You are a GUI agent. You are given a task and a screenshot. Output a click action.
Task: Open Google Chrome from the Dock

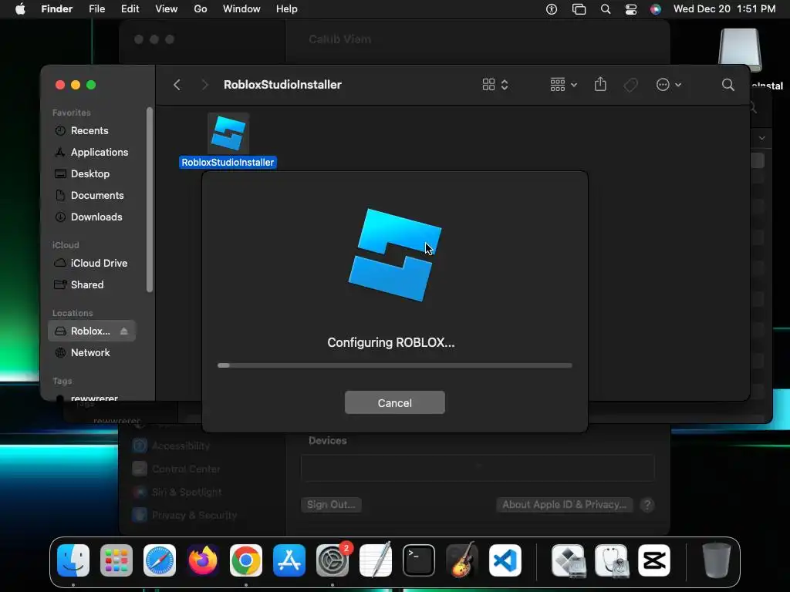click(246, 560)
